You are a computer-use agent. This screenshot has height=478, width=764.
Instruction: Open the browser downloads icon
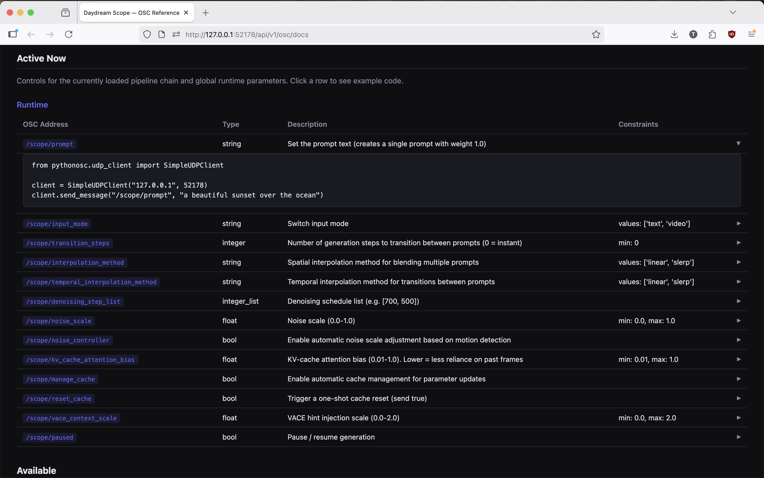[x=674, y=35]
